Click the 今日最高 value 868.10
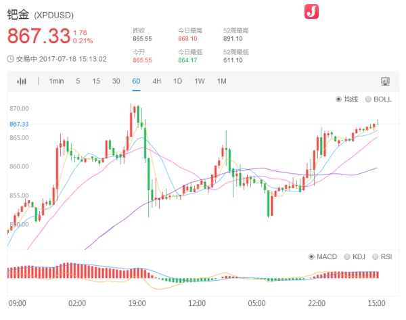The width and height of the screenshot is (406, 320). (187, 39)
